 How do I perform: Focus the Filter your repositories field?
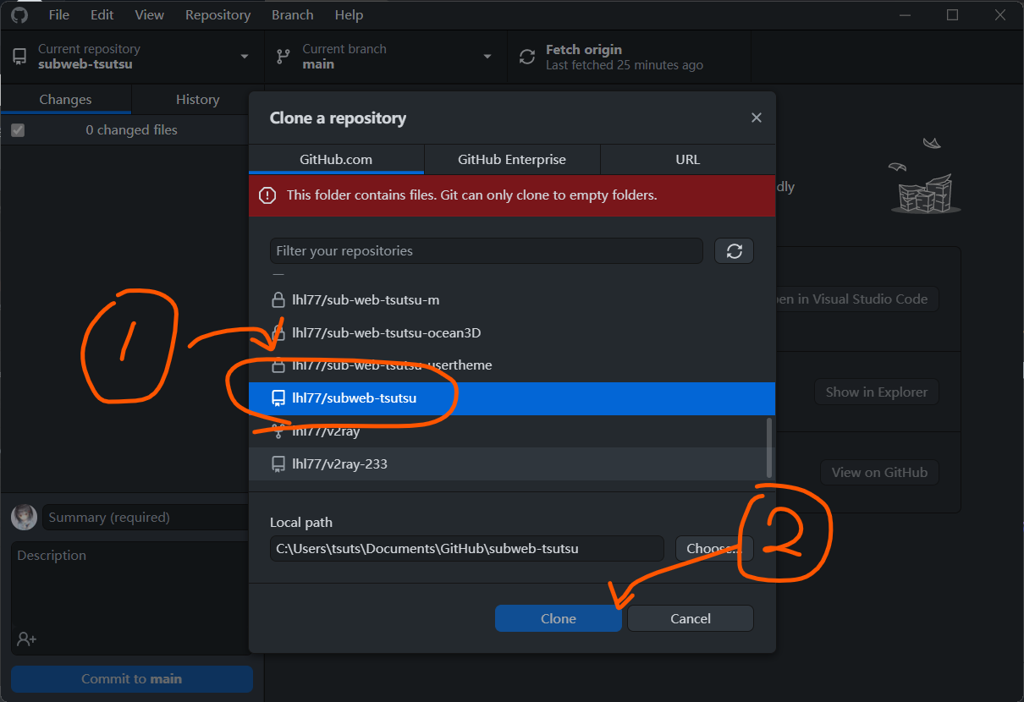[487, 251]
